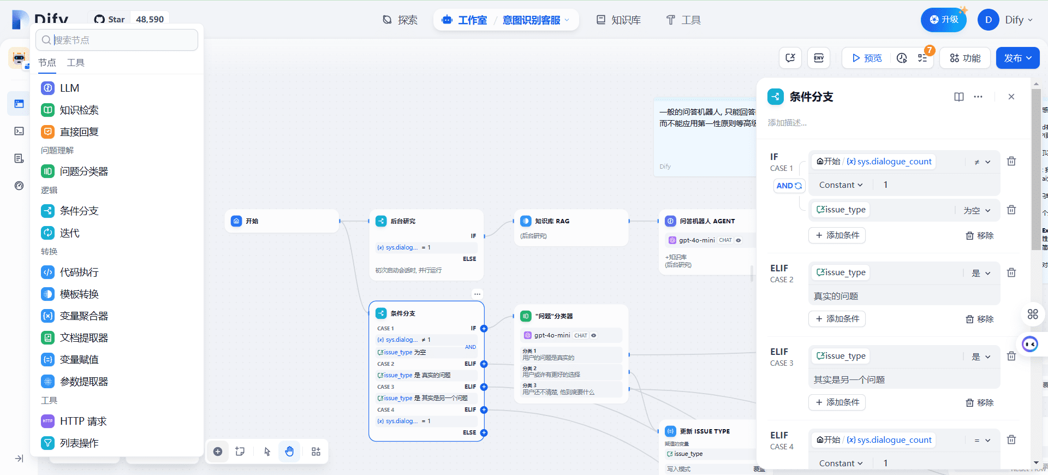Open the Constant type dropdown in CASE 1

click(841, 185)
